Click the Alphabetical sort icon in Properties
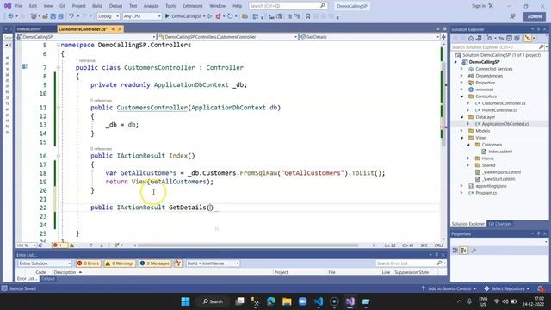Screen dimensions: 551x310 coord(464,251)
